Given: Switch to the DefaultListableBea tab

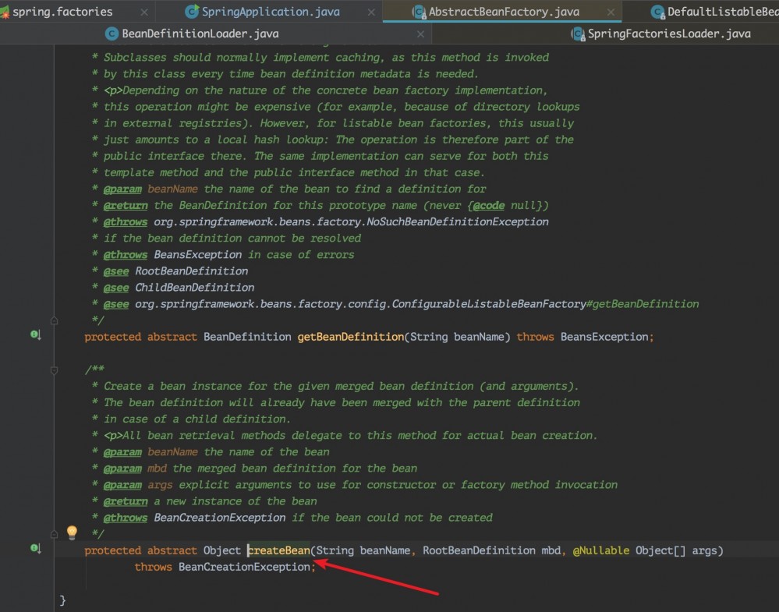Looking at the screenshot, I should [717, 12].
